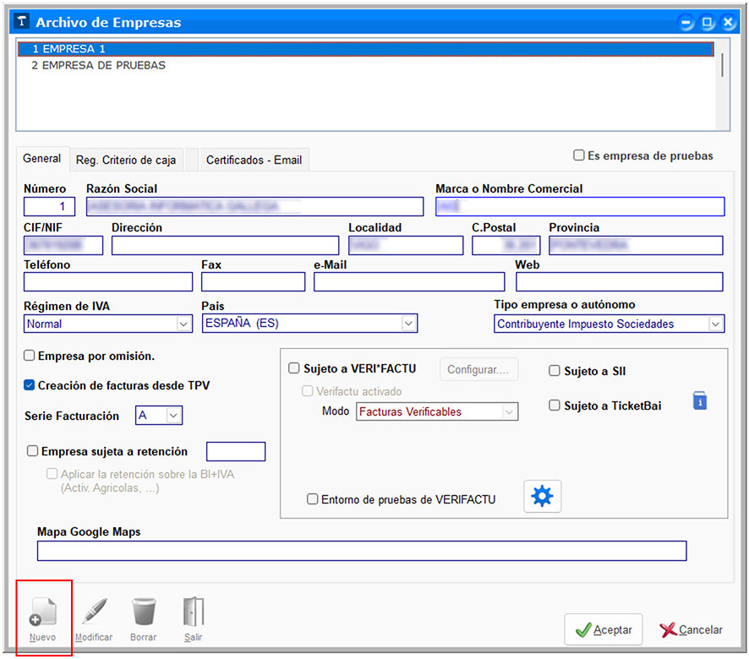Click the Borrar trash can icon
Screen dimensions: 749x659
[144, 612]
